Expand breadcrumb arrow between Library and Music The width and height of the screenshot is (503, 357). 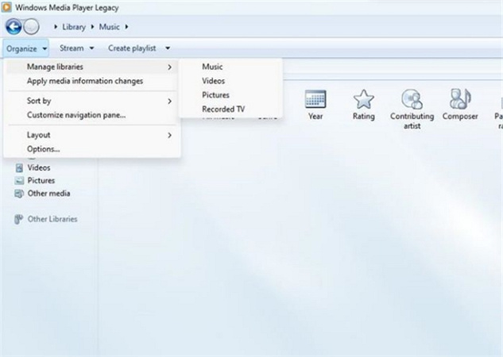point(92,27)
